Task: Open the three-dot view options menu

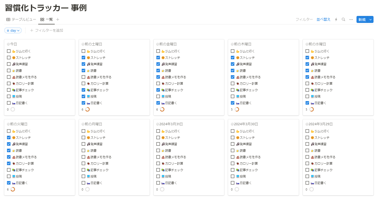Action: click(351, 19)
